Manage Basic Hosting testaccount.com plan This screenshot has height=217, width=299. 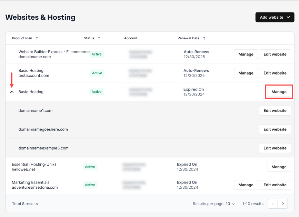coord(246,73)
